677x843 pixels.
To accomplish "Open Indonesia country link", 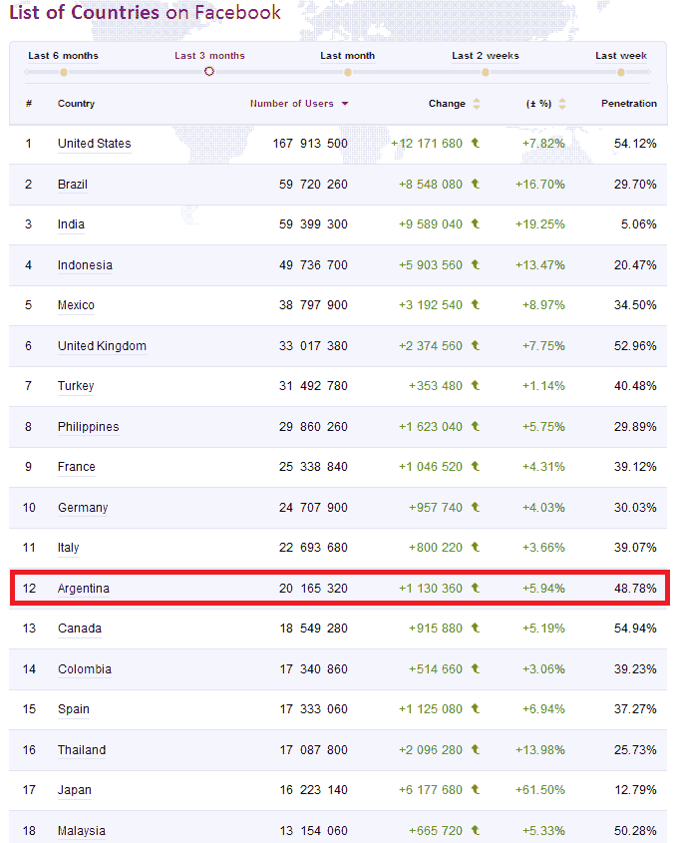I will click(x=85, y=265).
